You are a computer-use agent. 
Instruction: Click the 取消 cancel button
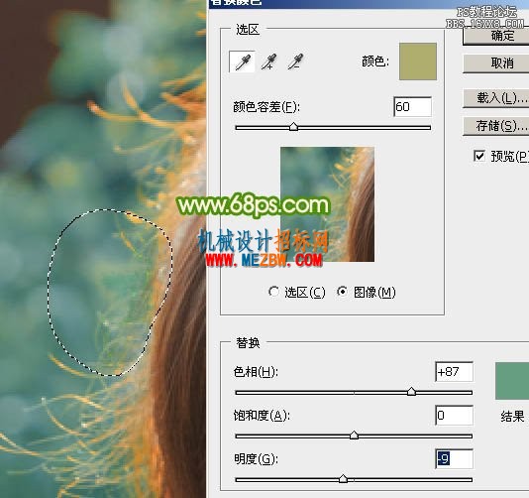[497, 63]
